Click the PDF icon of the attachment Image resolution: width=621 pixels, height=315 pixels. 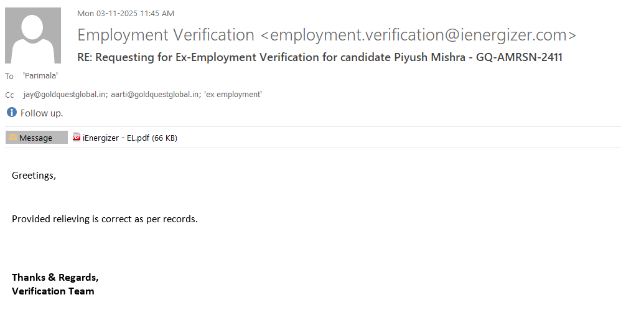(77, 138)
